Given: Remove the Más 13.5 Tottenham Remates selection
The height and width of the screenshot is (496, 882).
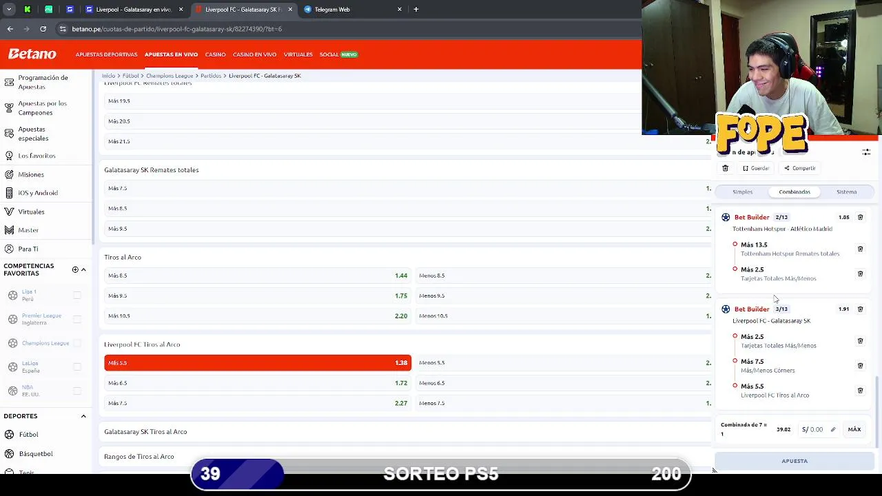Looking at the screenshot, I should tap(860, 249).
